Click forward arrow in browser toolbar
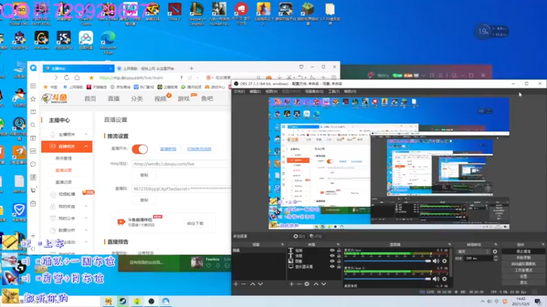547x307 pixels. [56, 78]
